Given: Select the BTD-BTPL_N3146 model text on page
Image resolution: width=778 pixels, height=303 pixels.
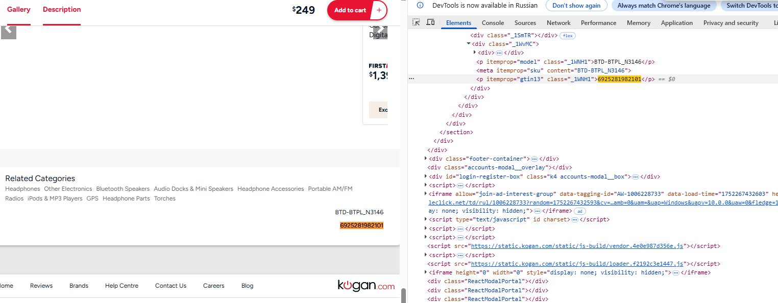Looking at the screenshot, I should (359, 212).
